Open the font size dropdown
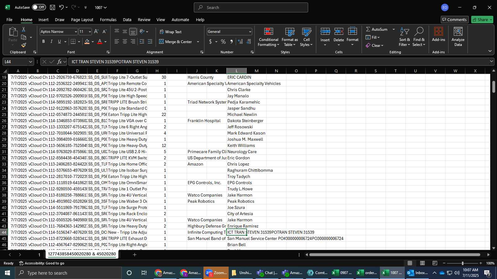The width and height of the screenshot is (497, 279). pos(90,32)
